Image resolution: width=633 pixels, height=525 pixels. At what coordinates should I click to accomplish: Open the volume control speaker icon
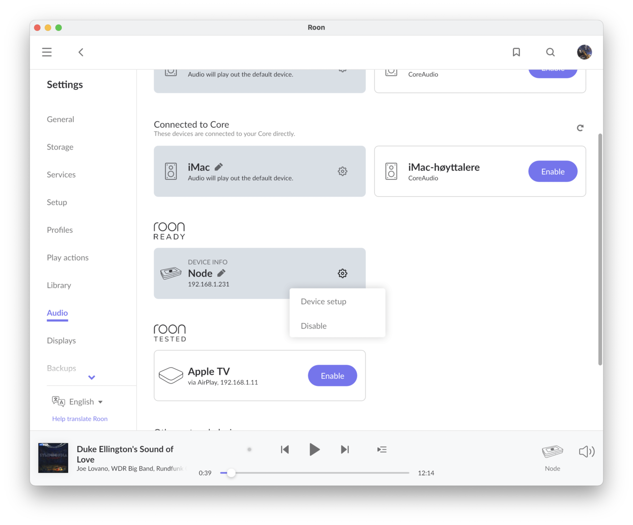[x=587, y=452]
